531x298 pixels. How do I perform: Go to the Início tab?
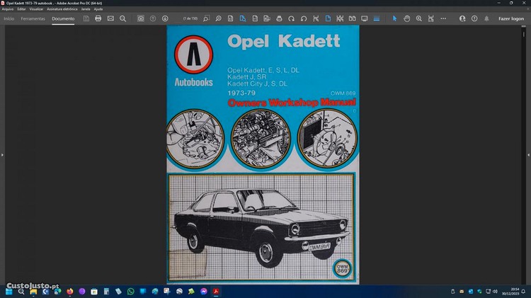click(9, 18)
